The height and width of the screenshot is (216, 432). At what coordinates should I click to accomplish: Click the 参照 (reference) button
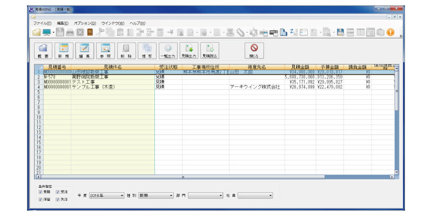pos(105,50)
